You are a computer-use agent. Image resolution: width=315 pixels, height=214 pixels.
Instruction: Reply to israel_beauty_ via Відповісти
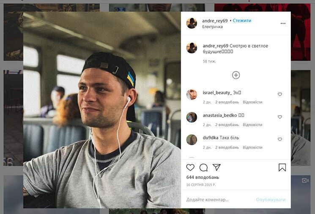pyautogui.click(x=252, y=102)
